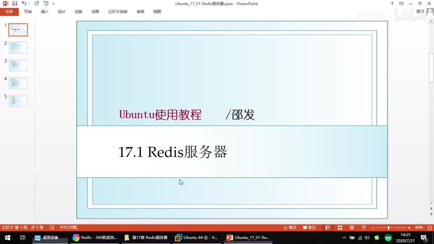This screenshot has width=434, height=244.
Task: Switch to Redis - 360极速浏览器 taskbar window
Action: pos(95,238)
